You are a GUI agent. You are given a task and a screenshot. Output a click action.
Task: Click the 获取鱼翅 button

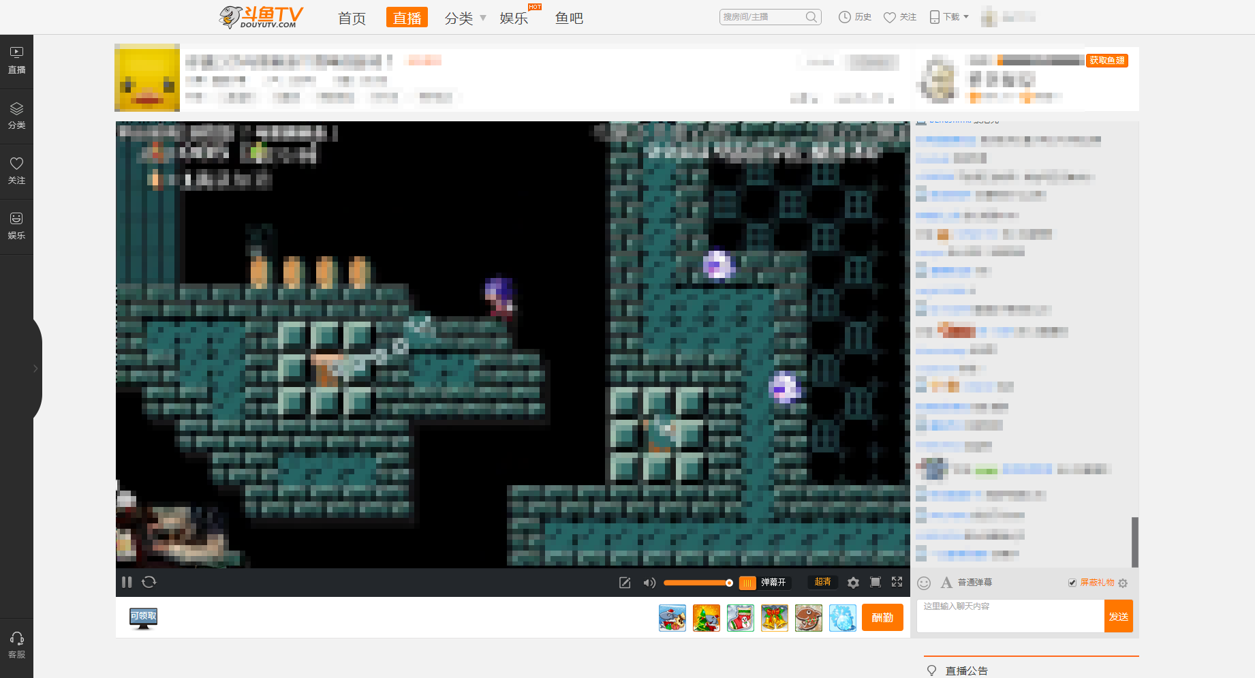click(x=1107, y=61)
